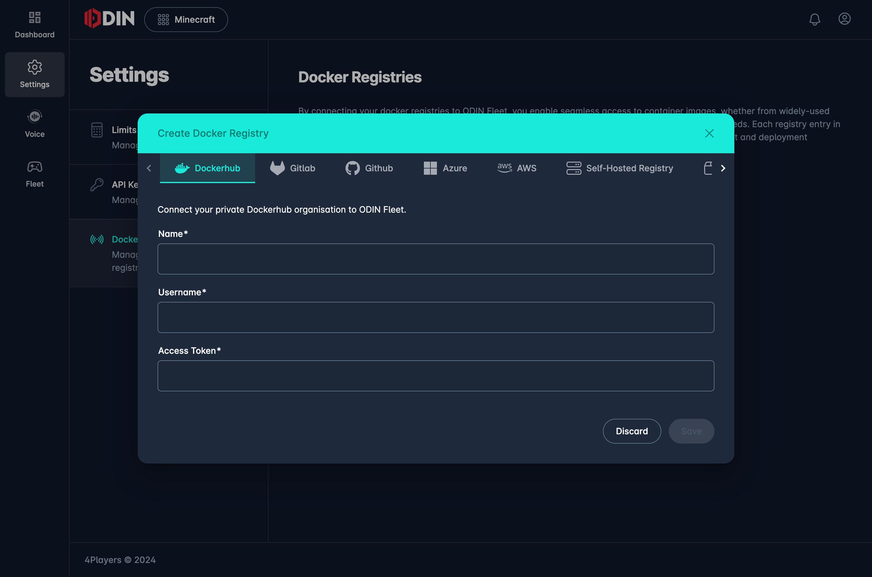
Task: Click the Settings gear icon in sidebar
Action: (34, 67)
